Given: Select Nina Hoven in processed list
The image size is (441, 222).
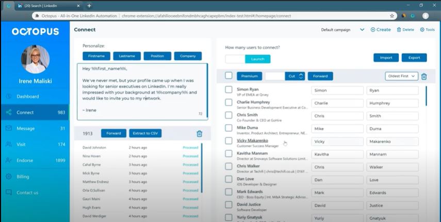Looking at the screenshot, I should pyautogui.click(x=91, y=156).
